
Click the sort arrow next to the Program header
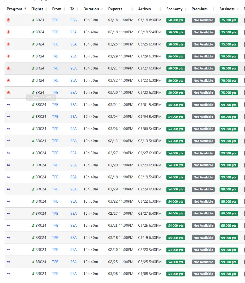[x=25, y=9]
